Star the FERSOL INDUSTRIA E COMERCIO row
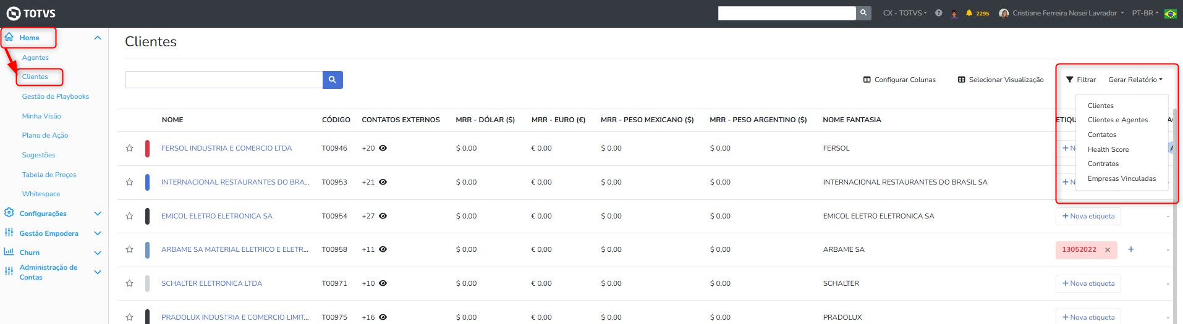 (x=130, y=149)
